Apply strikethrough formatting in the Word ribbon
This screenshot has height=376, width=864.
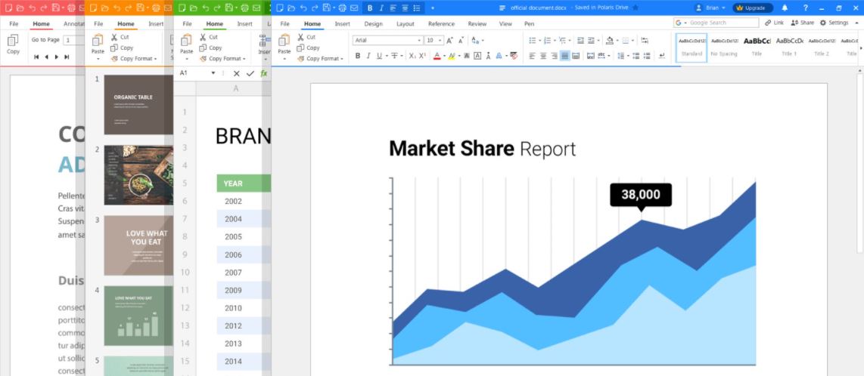[393, 55]
